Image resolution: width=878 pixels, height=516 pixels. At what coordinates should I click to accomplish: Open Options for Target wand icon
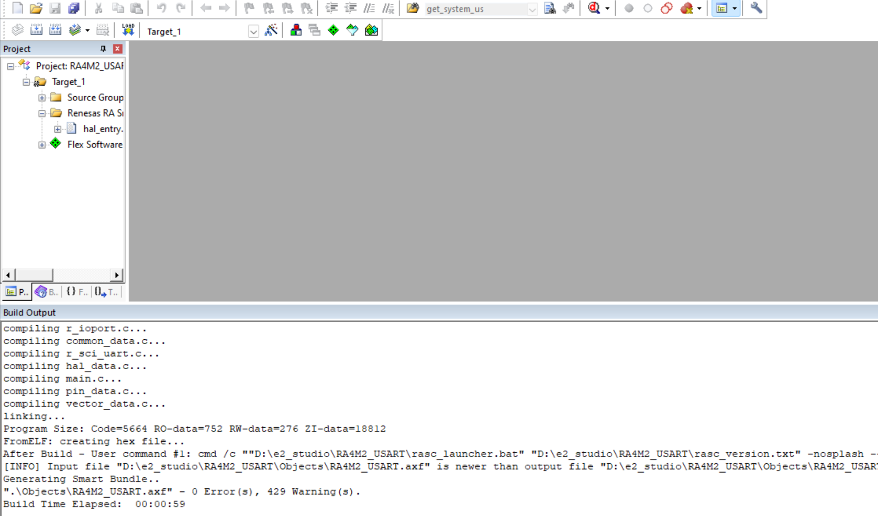point(271,30)
